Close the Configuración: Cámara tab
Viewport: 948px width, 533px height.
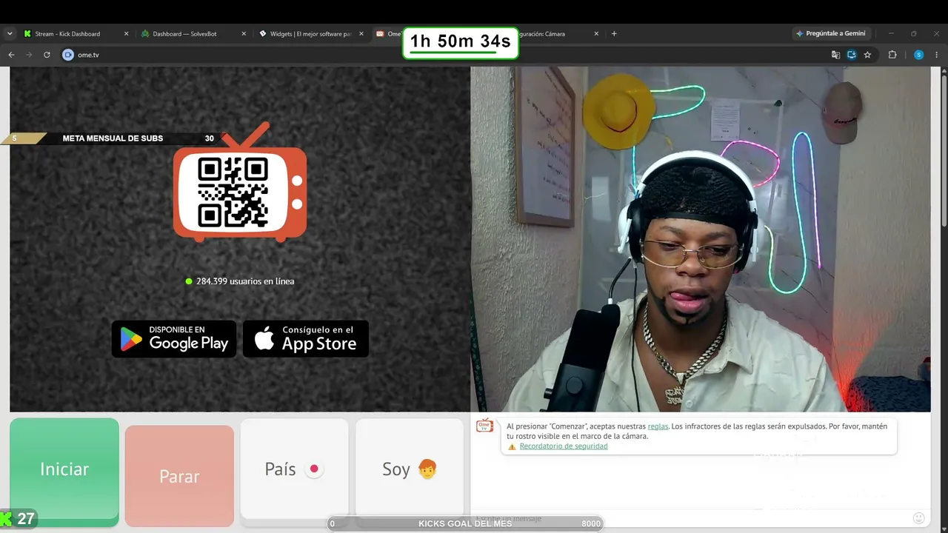coord(596,33)
